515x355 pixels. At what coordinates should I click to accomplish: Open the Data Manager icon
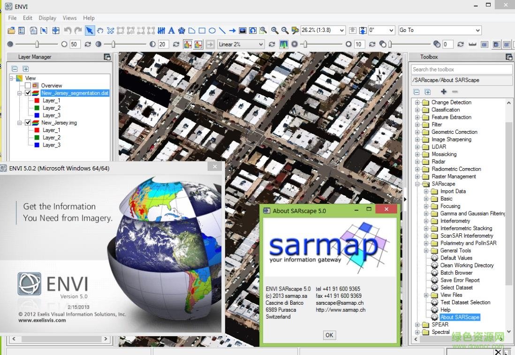coord(22,31)
